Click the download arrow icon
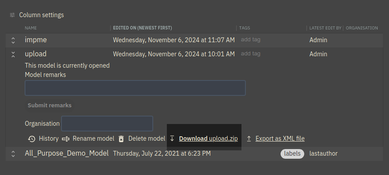Screen dimensions: 389x175 (172, 139)
